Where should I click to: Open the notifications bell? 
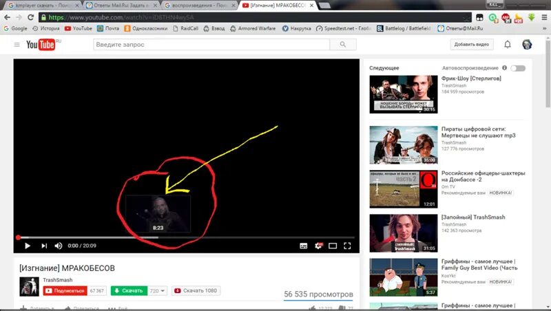coord(508,45)
